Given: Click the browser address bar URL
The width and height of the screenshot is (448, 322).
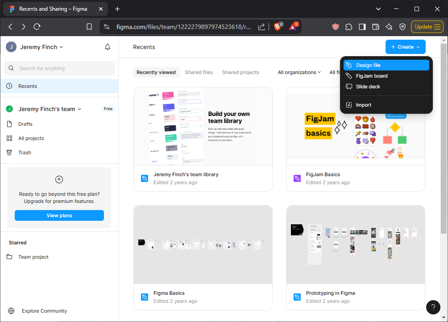Looking at the screenshot, I should (x=183, y=27).
